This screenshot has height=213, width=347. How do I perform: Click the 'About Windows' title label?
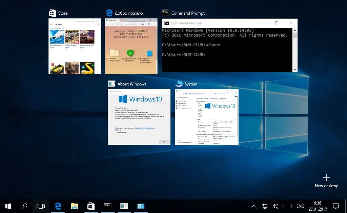132,84
